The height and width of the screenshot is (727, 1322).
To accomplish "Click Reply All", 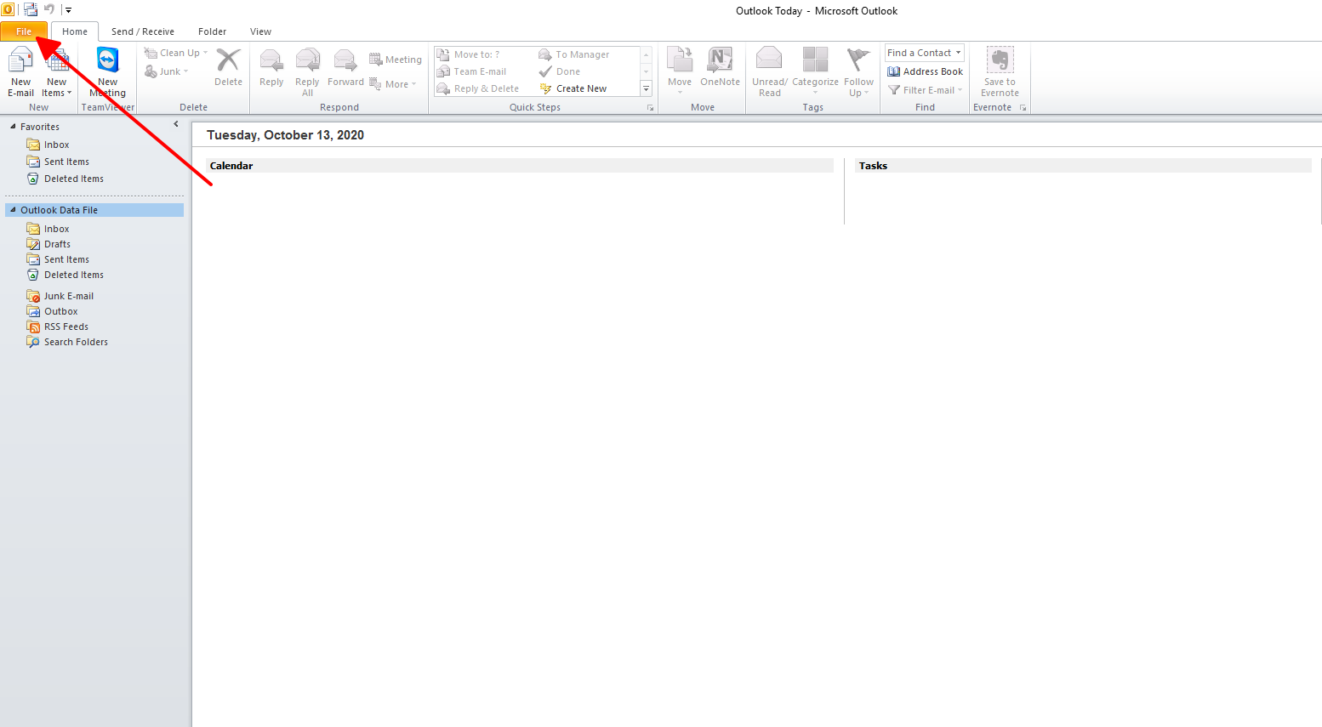I will pos(307,73).
